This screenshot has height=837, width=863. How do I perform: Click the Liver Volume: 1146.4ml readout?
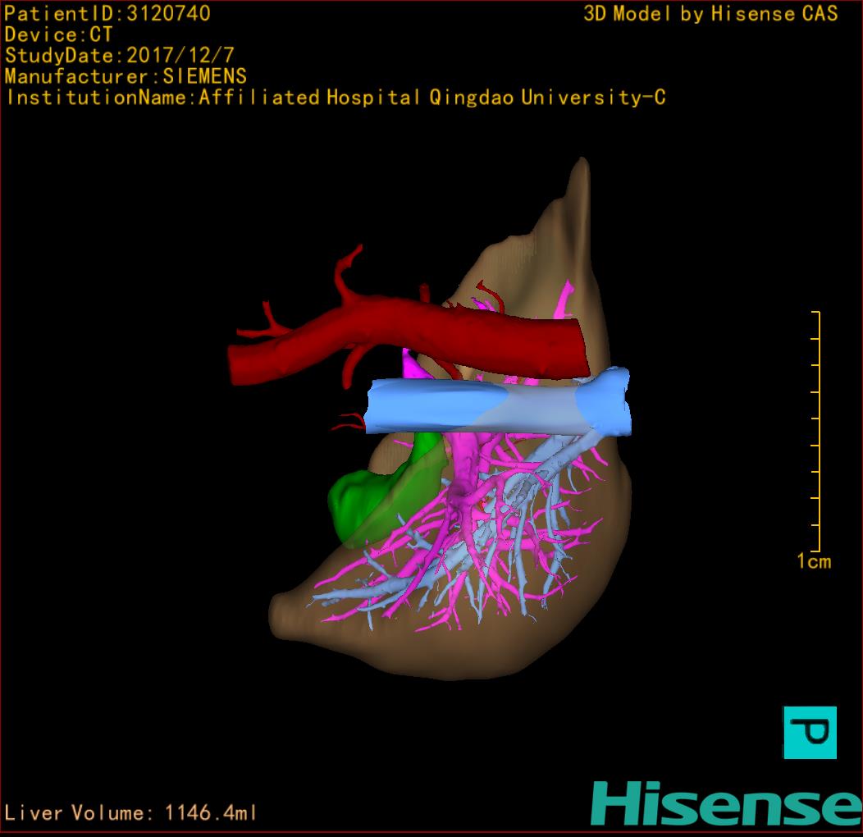click(x=131, y=813)
